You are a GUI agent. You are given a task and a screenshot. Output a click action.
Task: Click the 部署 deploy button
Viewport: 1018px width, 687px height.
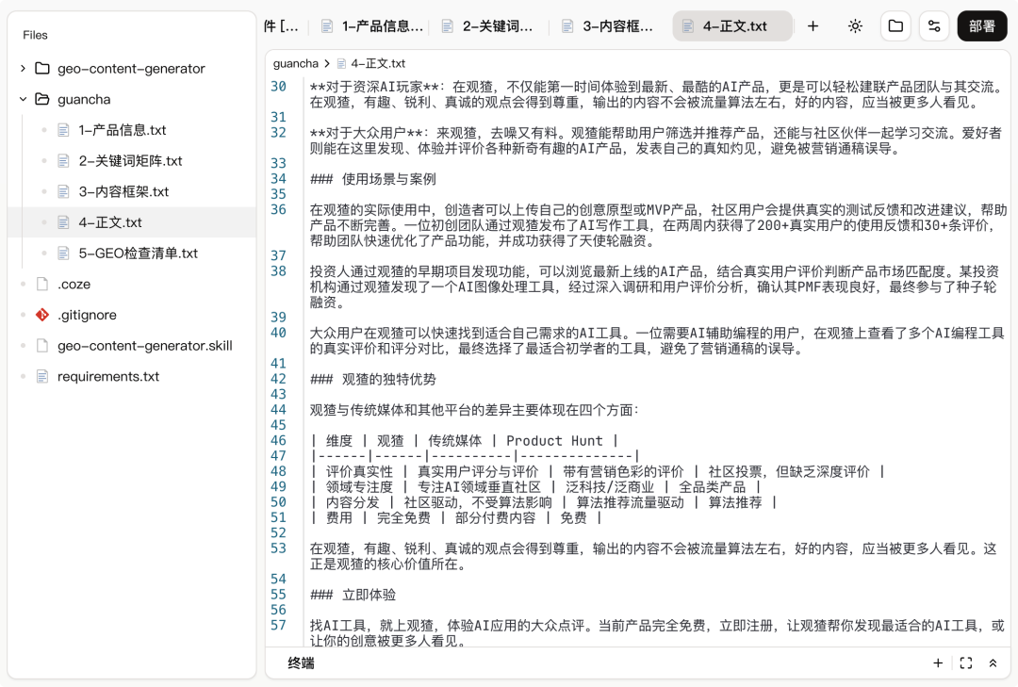[981, 26]
